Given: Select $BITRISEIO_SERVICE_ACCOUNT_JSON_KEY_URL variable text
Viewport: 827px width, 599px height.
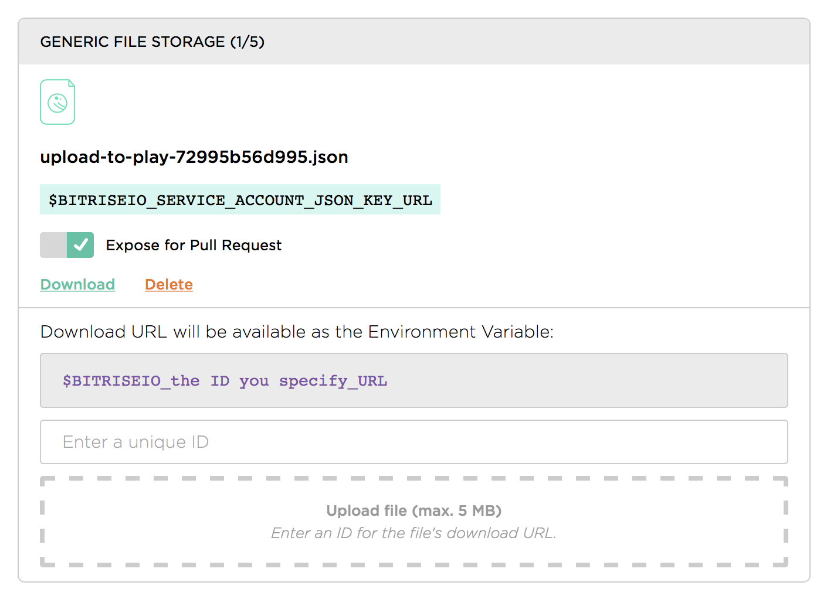Looking at the screenshot, I should pyautogui.click(x=240, y=200).
